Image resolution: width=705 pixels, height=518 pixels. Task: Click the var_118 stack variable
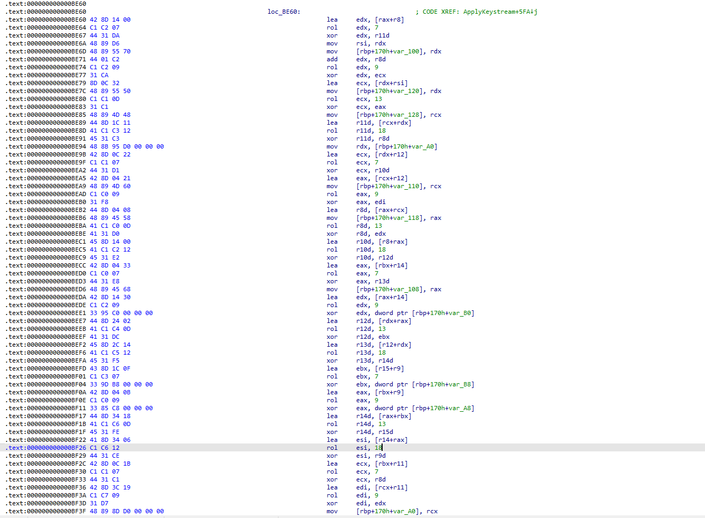(x=406, y=218)
